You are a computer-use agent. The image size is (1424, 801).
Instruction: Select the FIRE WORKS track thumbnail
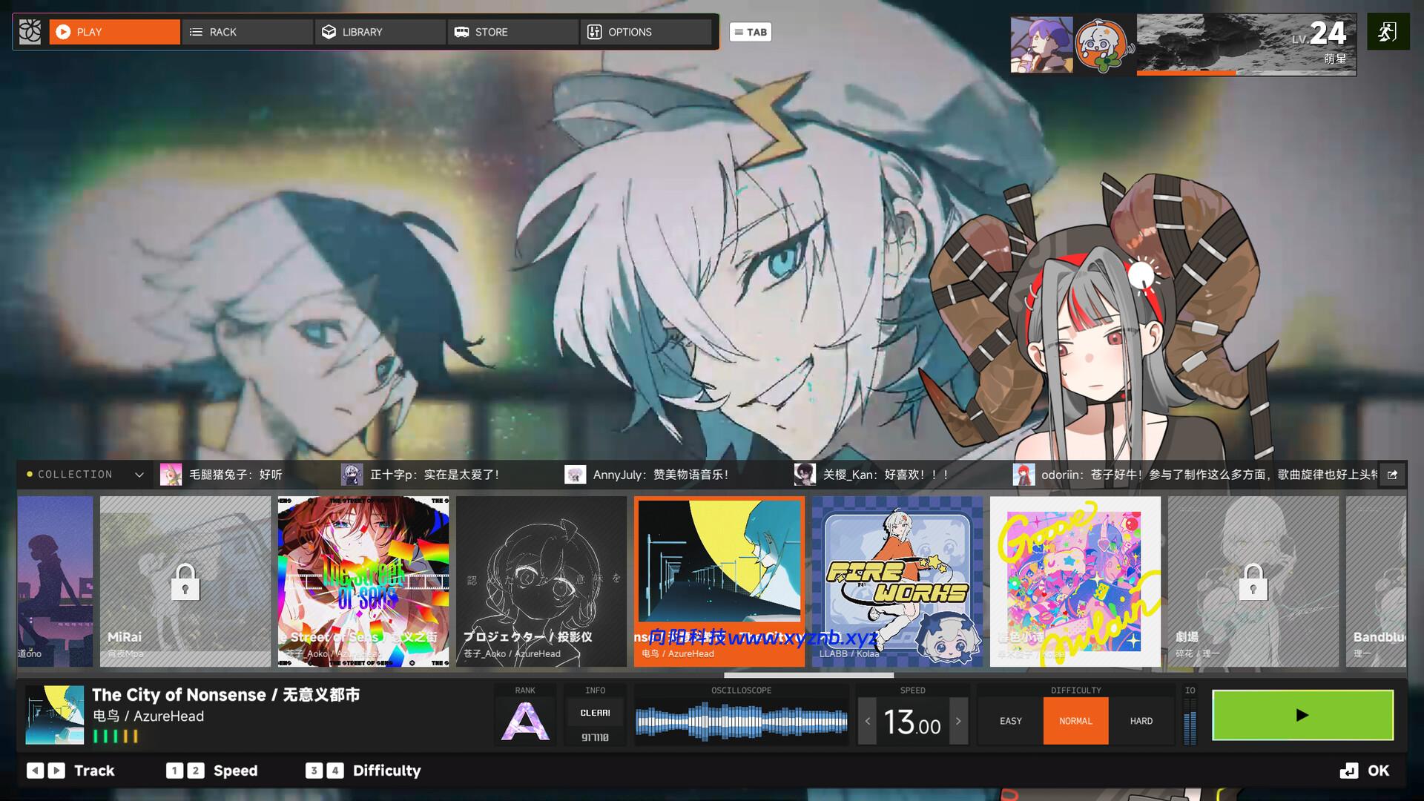tap(897, 581)
